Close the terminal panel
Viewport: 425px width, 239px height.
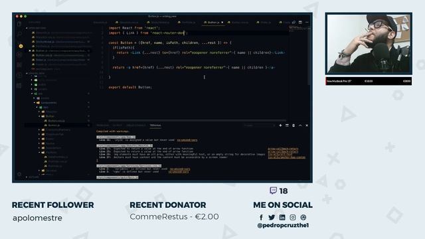307,125
